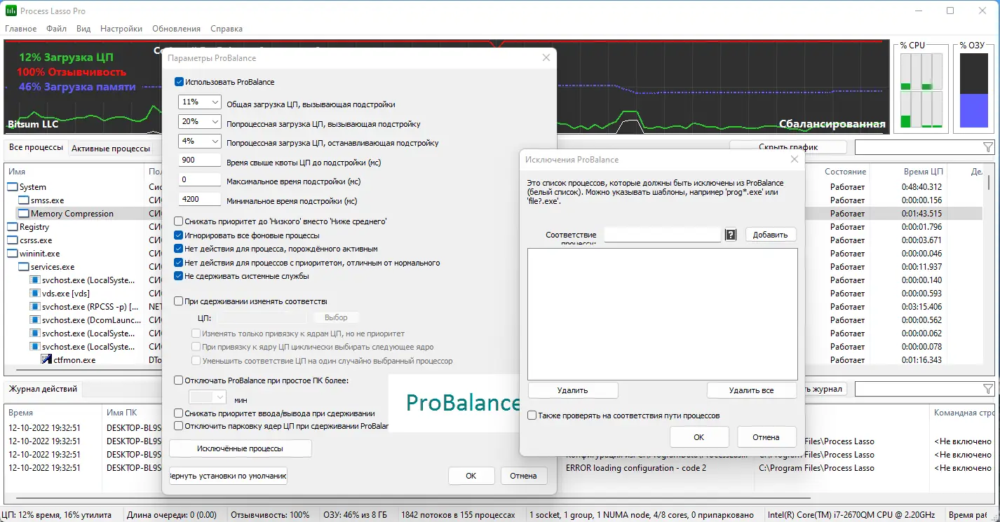Click the ctfmon.exe process icon
Image resolution: width=1000 pixels, height=522 pixels.
[46, 360]
